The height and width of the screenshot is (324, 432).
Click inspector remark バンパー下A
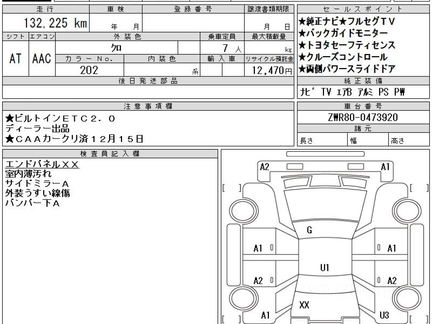coord(33,203)
